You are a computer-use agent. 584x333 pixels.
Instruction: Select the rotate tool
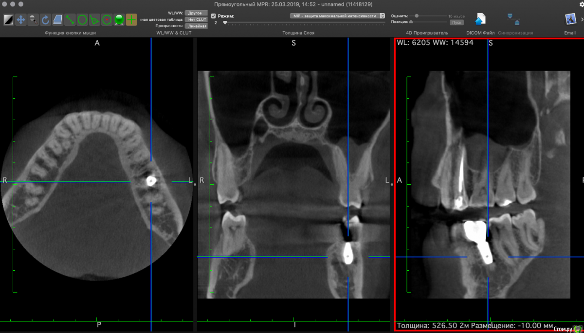[45, 20]
